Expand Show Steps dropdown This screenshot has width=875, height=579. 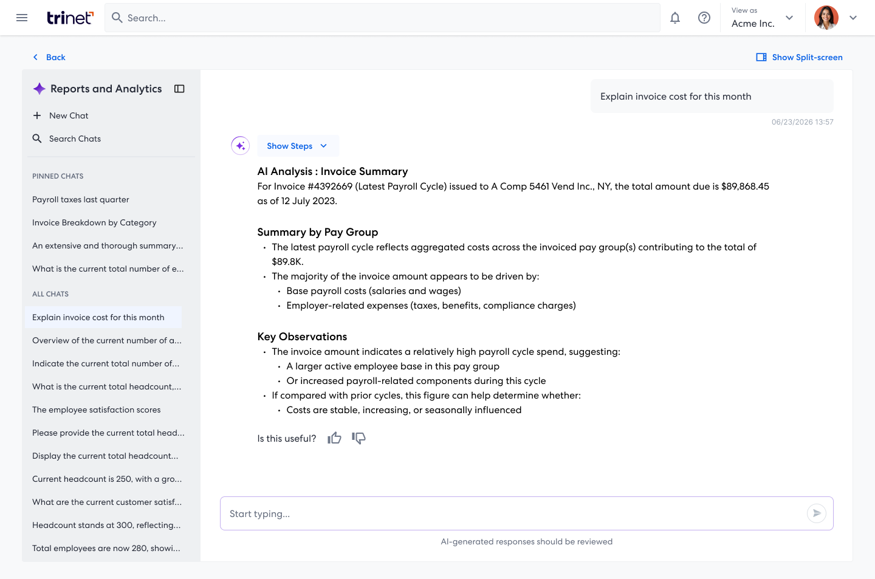[298, 146]
